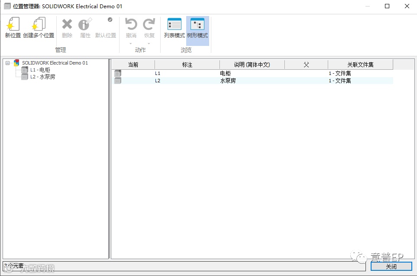Click location icon beside L2 in tree
The height and width of the screenshot is (276, 417).
pos(25,77)
